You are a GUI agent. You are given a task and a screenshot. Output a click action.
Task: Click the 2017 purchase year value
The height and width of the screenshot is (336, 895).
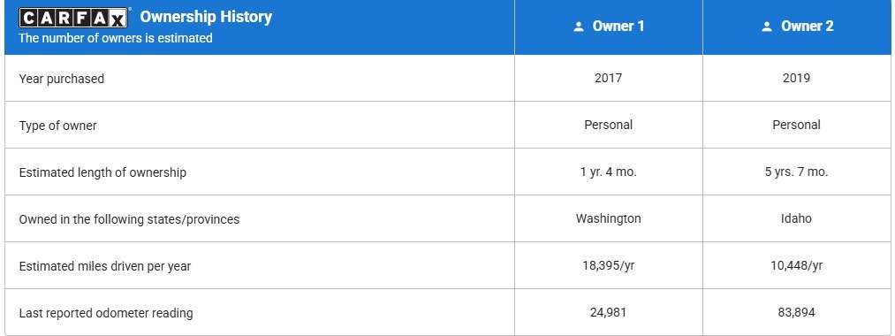click(609, 79)
